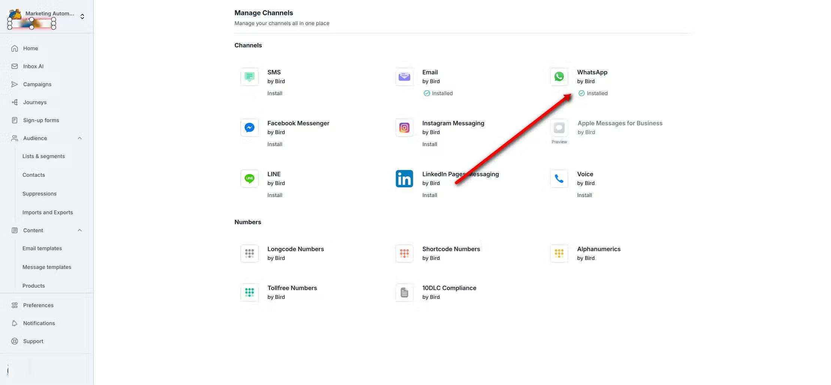Select the Shortcode Numbers entry
The width and height of the screenshot is (831, 385).
[x=451, y=249]
